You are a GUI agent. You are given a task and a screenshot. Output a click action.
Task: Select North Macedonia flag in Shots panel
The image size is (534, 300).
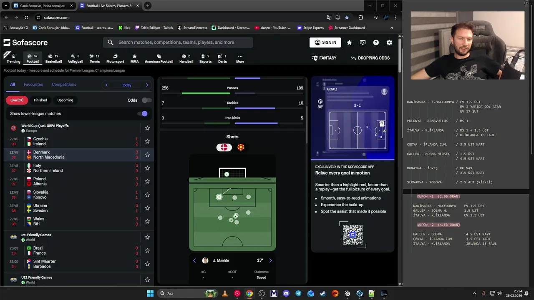tap(241, 147)
